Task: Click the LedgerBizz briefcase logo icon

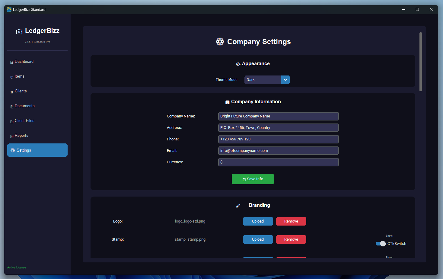Action: coord(19,31)
